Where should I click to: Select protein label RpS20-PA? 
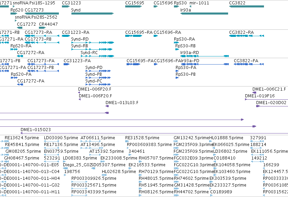21,74
